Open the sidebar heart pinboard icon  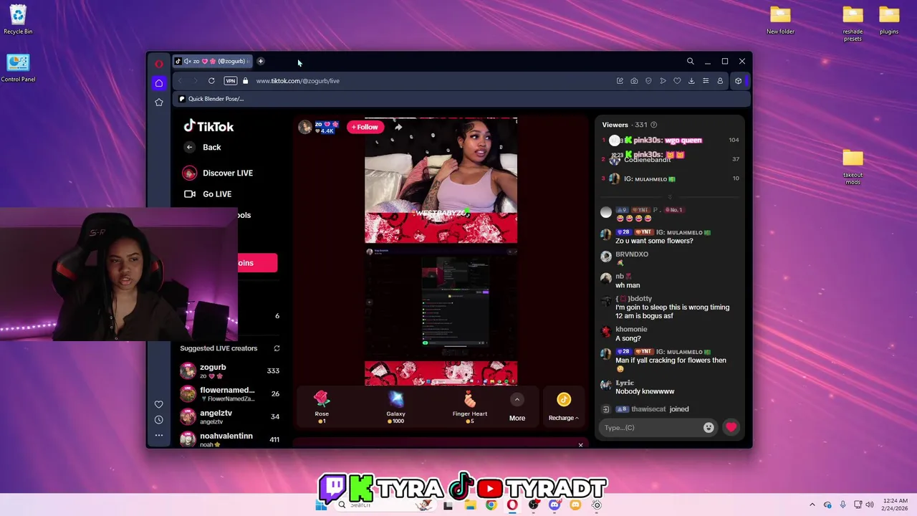pos(159,404)
